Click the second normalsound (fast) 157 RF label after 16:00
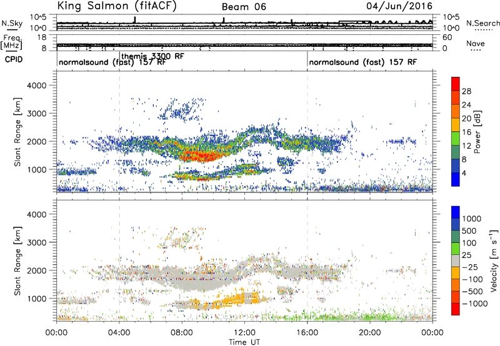 (x=363, y=62)
